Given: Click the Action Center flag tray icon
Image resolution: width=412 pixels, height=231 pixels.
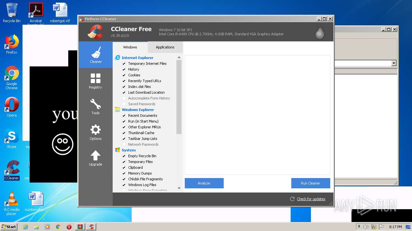Looking at the screenshot, I should (x=381, y=227).
